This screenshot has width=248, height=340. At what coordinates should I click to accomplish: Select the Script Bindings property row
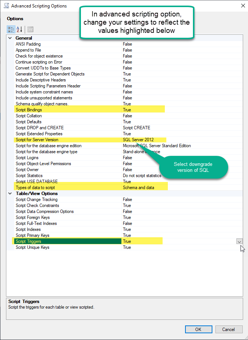[28, 110]
